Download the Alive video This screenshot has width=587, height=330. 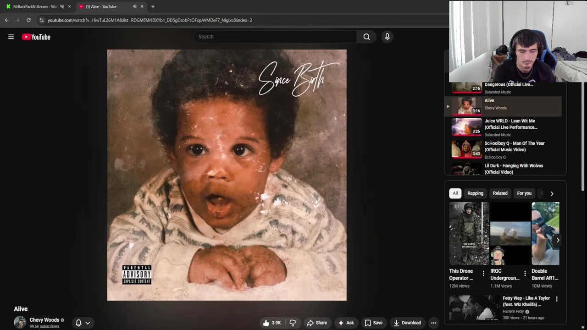coord(407,323)
